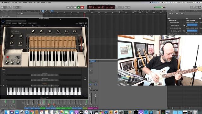Toggle the Mixer button in control bar
Image resolution: width=202 pixels, height=114 pixels.
pyautogui.click(x=17, y=7)
